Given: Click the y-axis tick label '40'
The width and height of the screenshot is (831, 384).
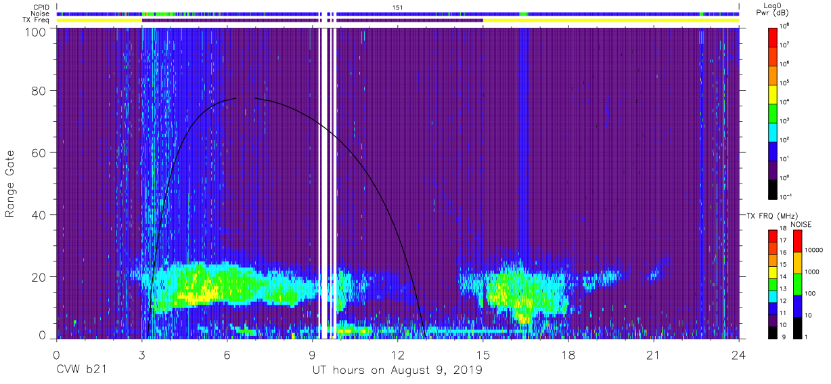Looking at the screenshot, I should coord(39,215).
